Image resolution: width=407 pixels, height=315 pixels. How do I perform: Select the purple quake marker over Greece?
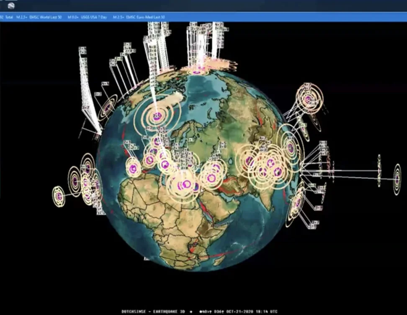[186, 184]
